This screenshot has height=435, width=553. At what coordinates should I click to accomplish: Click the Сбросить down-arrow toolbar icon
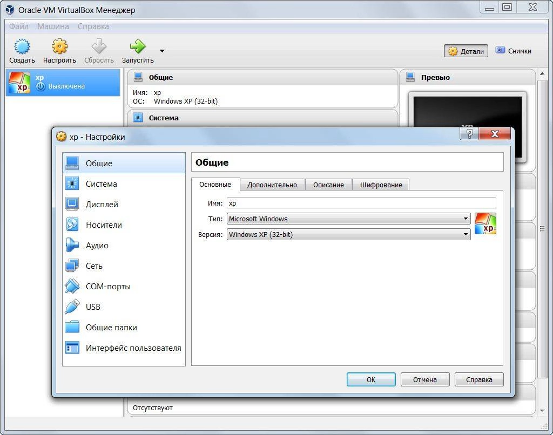pos(99,46)
